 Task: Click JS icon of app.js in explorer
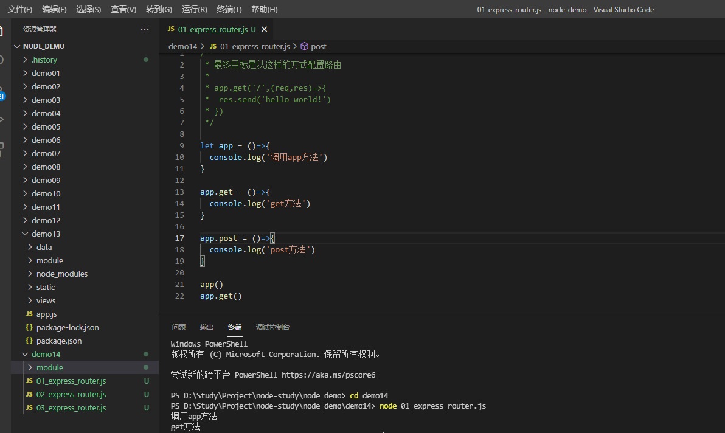tap(29, 314)
